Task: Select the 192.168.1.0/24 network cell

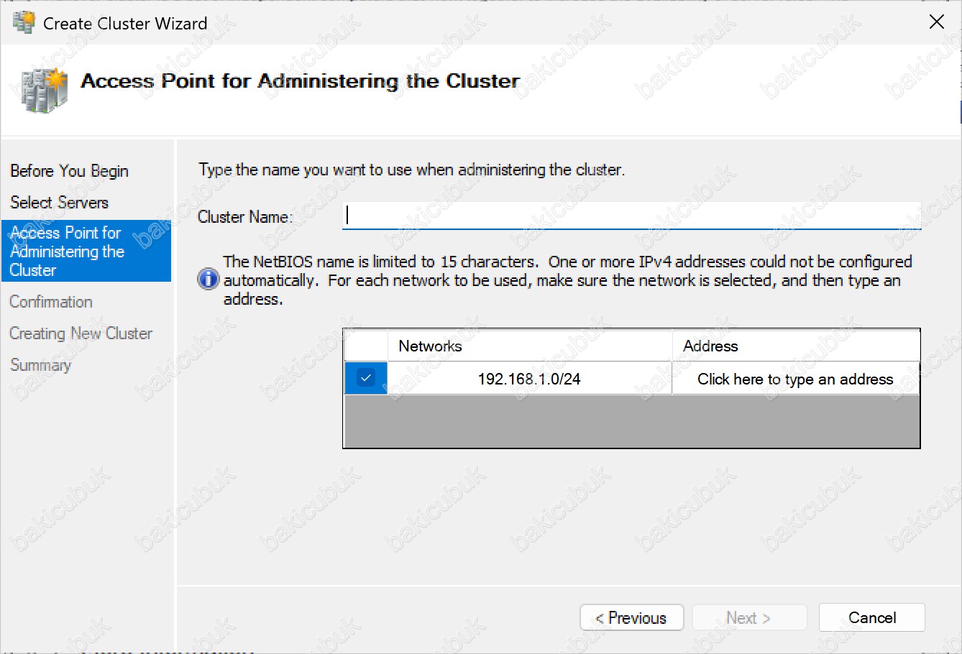Action: click(529, 379)
